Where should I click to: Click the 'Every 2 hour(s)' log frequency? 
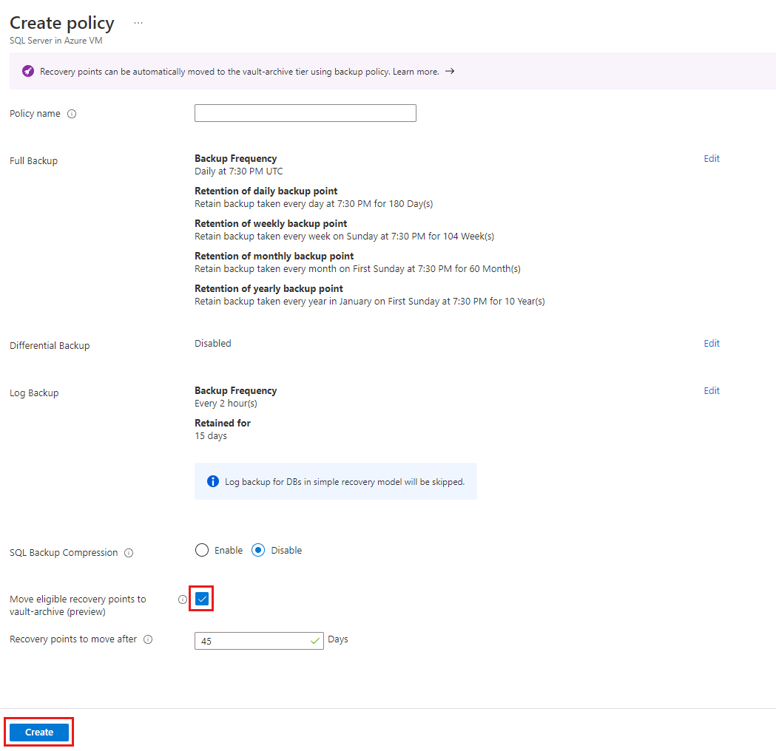coord(226,404)
